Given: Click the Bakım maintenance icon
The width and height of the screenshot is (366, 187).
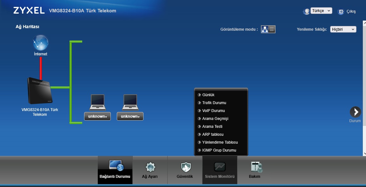Looking at the screenshot, I should (x=256, y=167).
